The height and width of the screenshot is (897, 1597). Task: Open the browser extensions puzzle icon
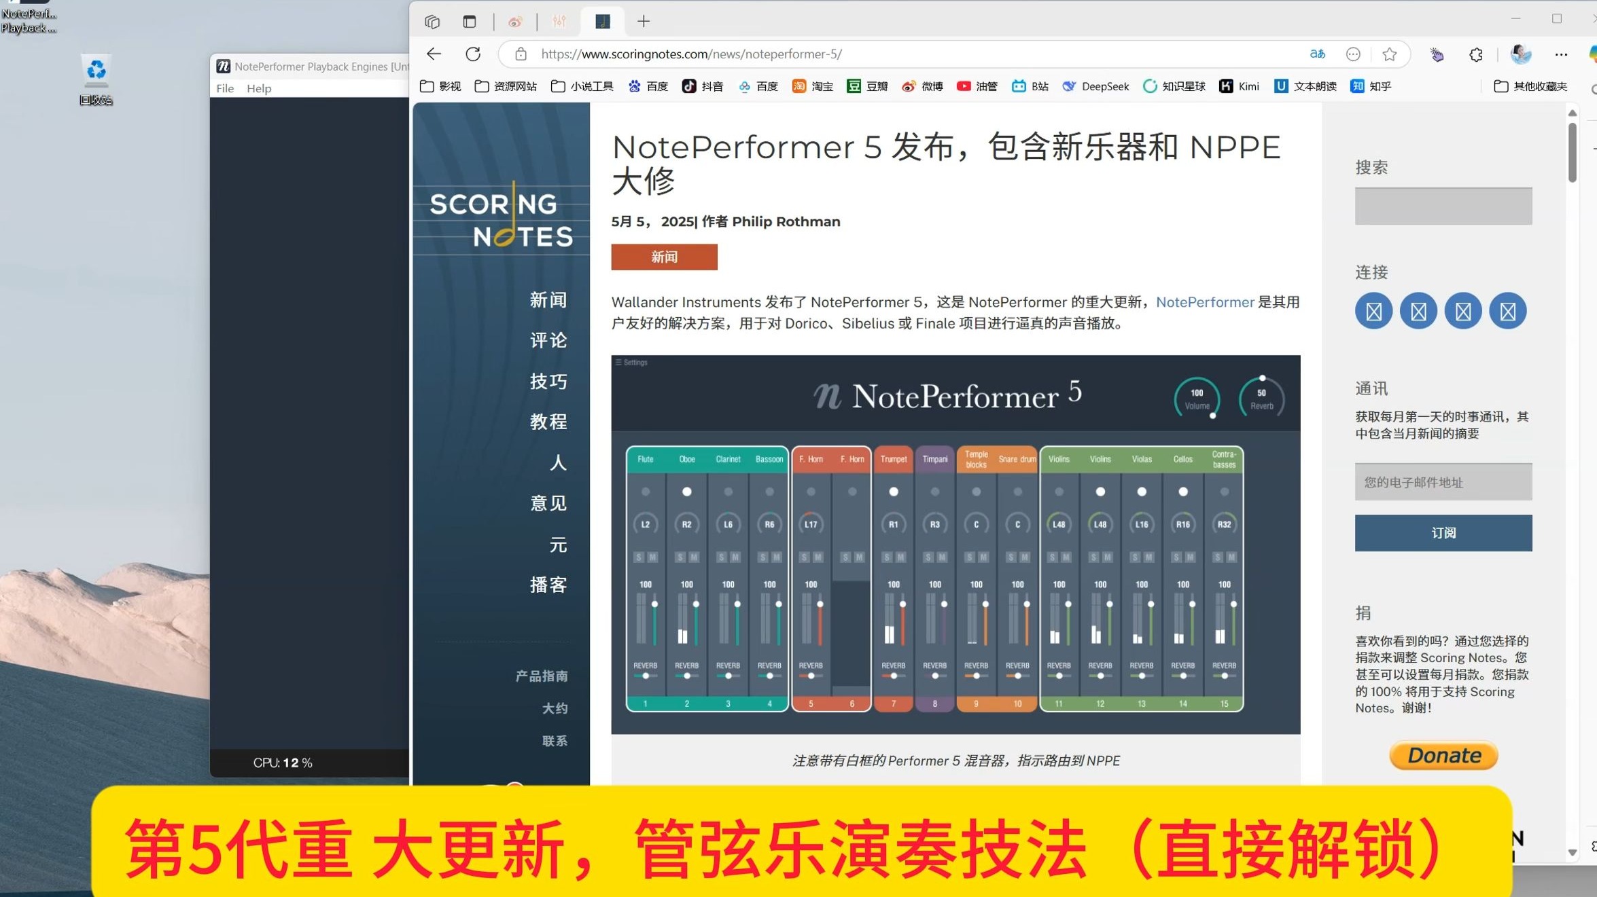1476,54
